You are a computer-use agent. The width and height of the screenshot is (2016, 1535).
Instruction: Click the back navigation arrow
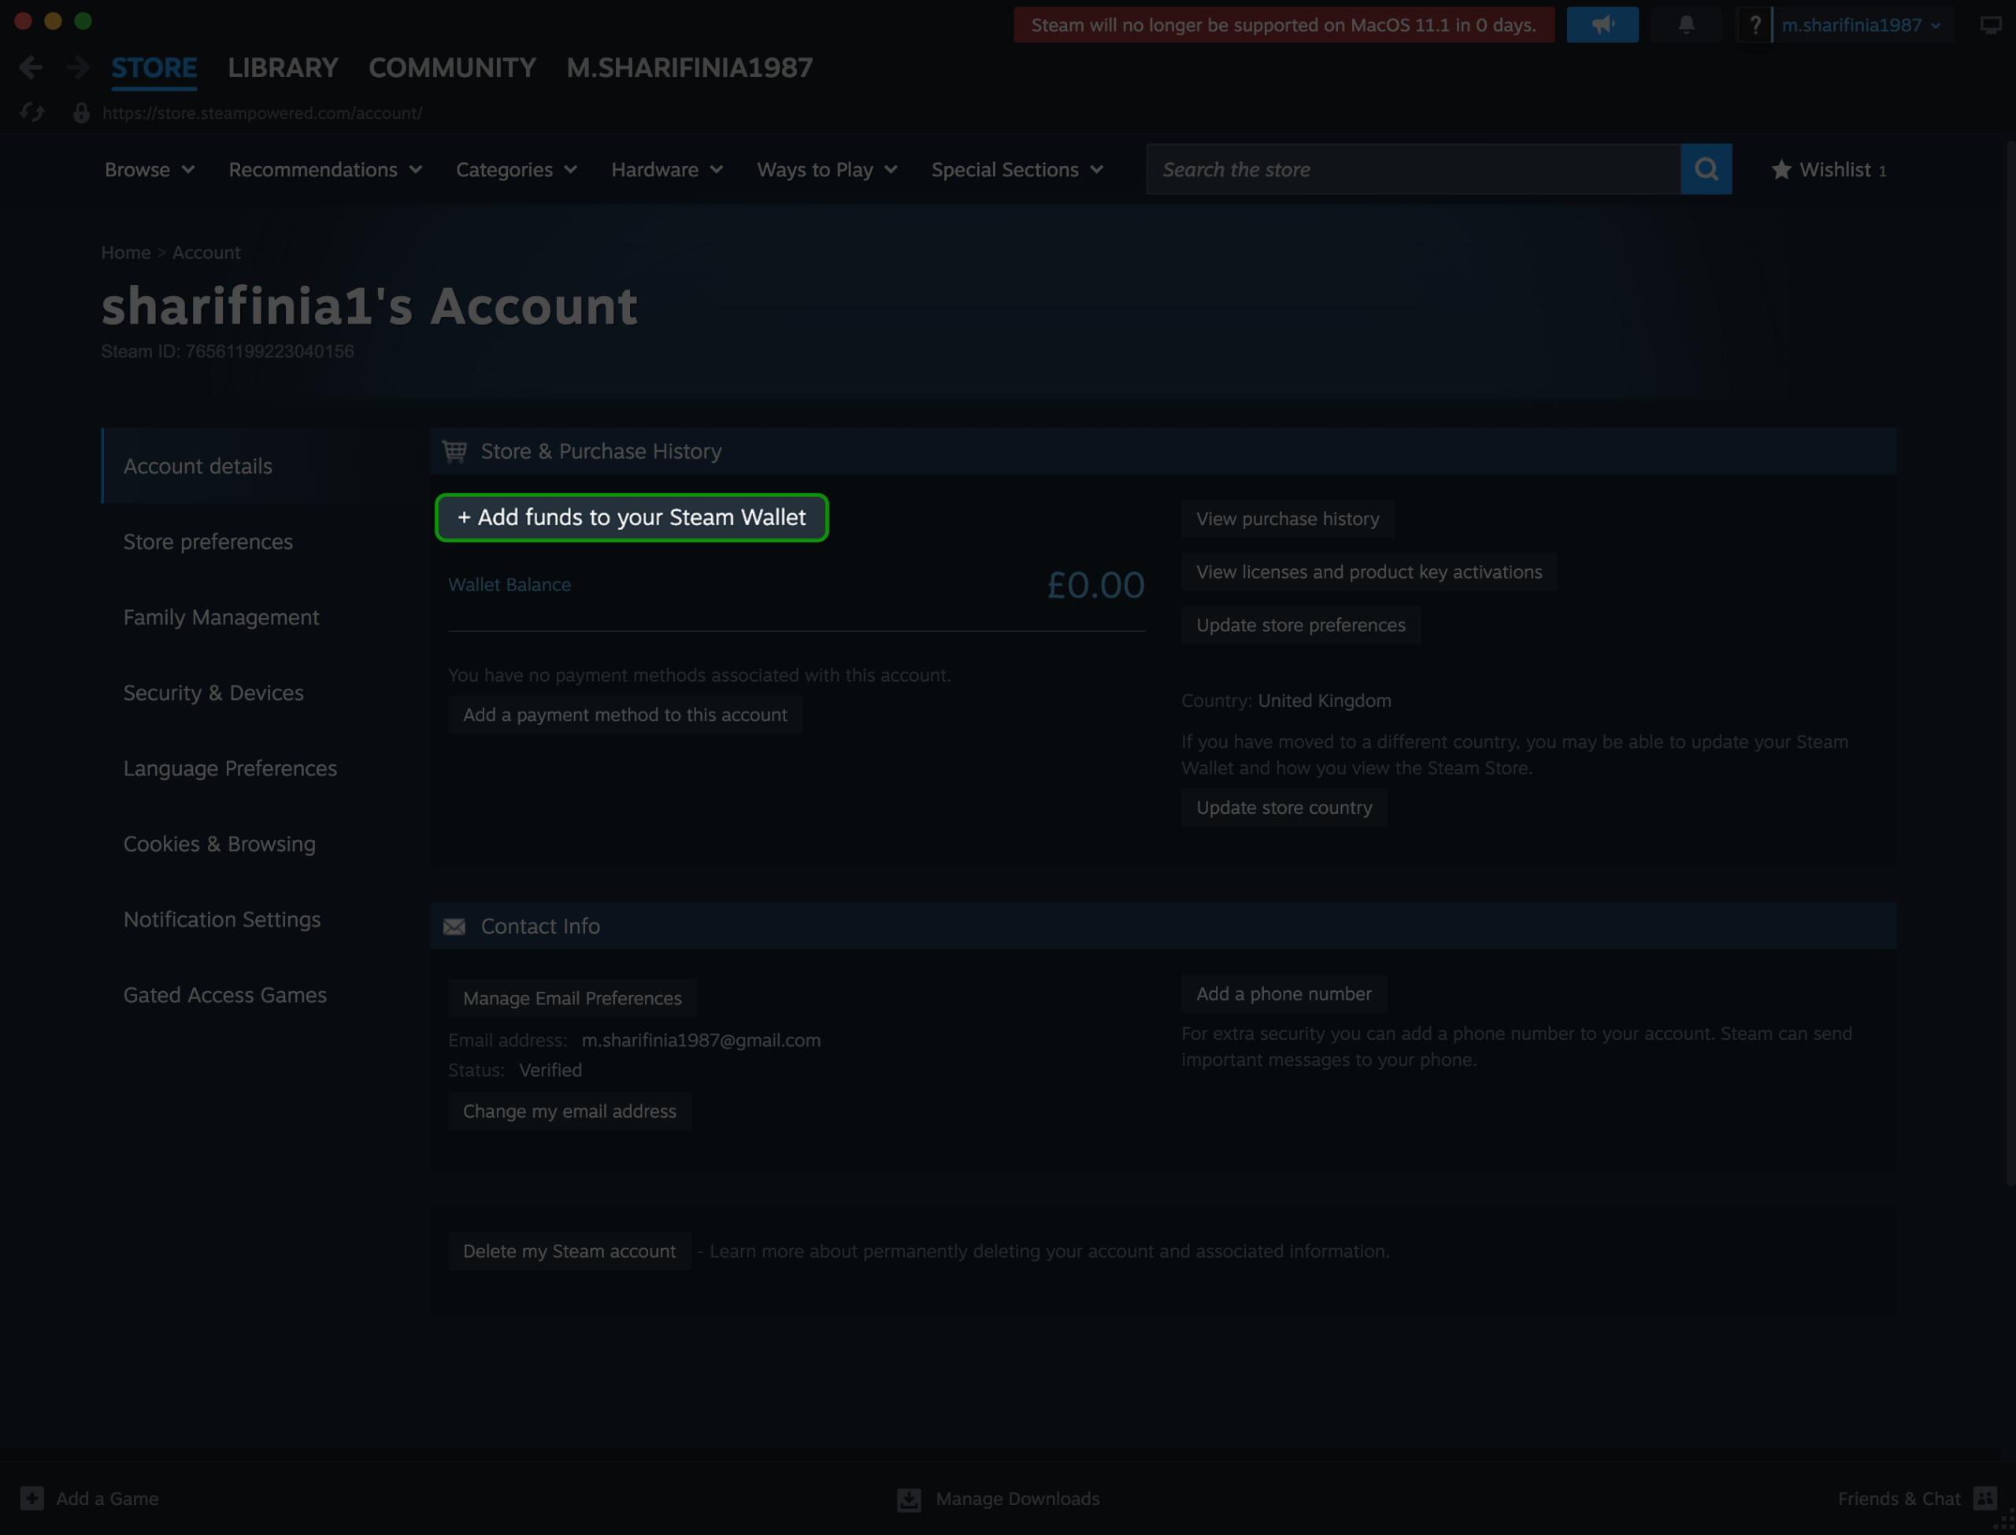[x=30, y=68]
